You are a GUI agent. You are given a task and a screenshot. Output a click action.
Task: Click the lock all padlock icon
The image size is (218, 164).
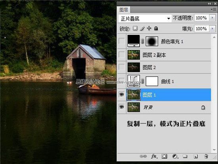[x=156, y=29]
